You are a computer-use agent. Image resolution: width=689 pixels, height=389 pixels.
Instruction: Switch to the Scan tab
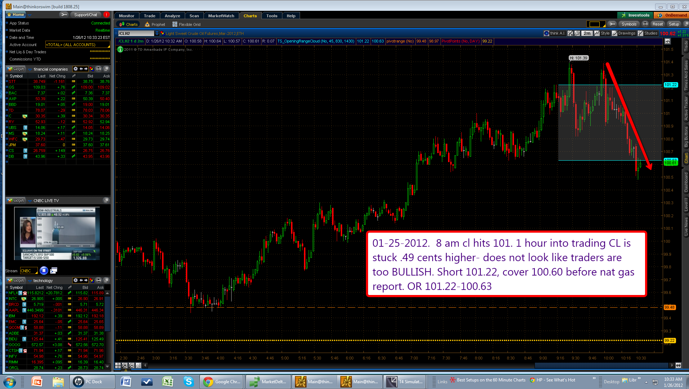(x=194, y=16)
